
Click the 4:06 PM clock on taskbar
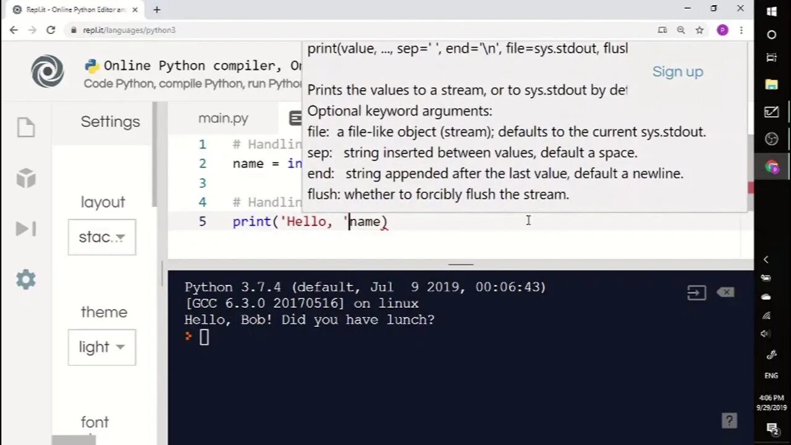click(771, 398)
